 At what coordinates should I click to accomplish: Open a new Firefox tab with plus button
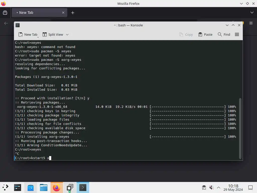(x=73, y=13)
